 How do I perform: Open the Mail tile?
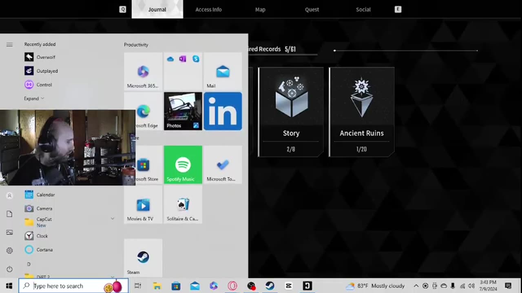223,71
